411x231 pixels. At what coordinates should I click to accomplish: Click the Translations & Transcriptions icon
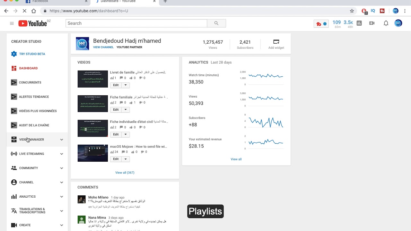(x=14, y=211)
